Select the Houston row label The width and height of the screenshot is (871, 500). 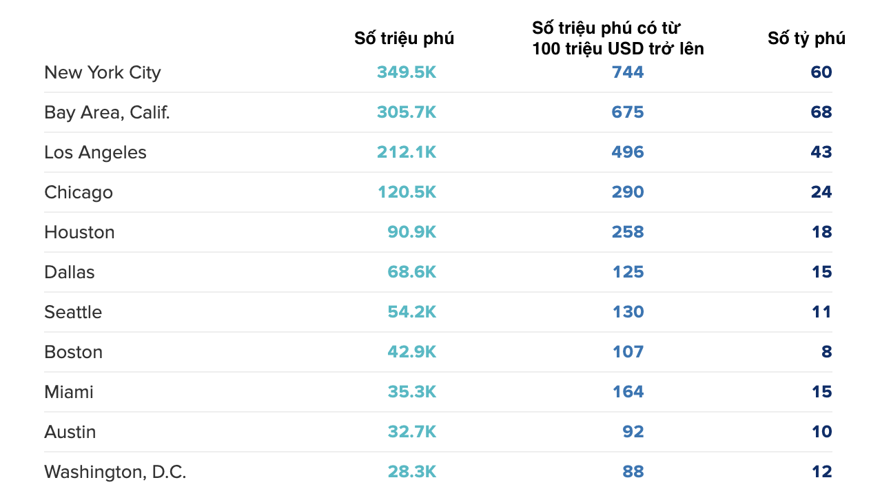pyautogui.click(x=79, y=232)
